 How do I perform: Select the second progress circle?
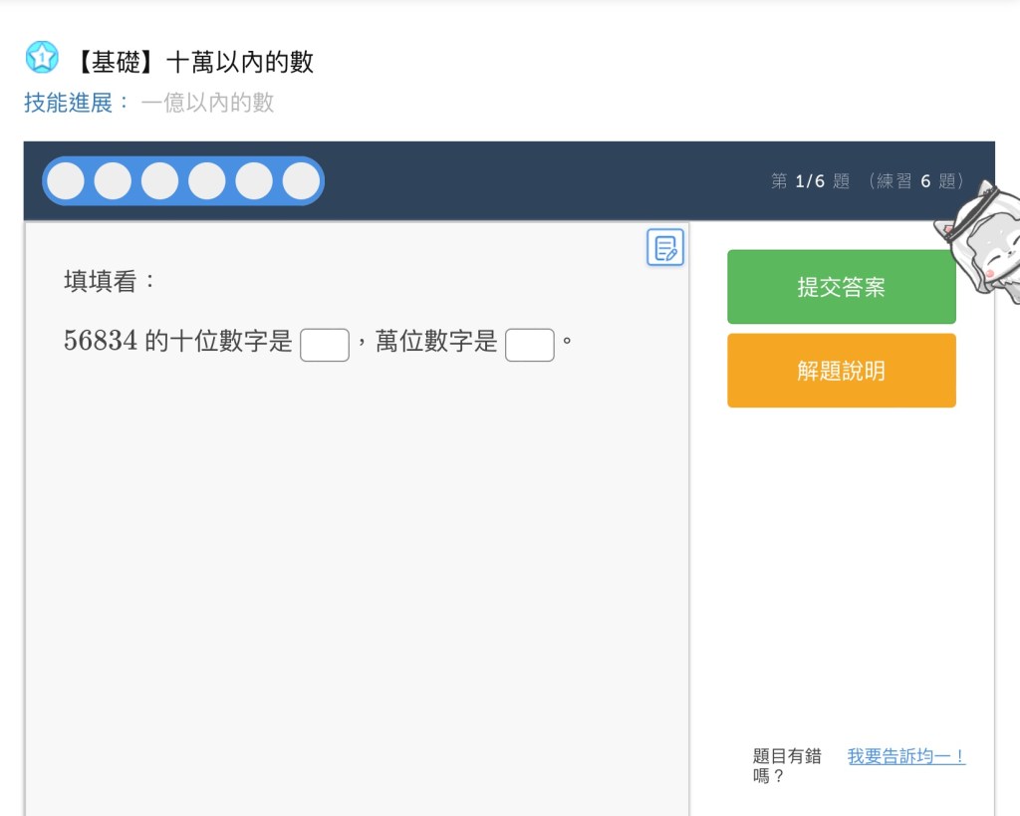[113, 181]
